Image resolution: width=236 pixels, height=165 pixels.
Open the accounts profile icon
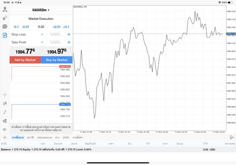pyautogui.click(x=5, y=9)
